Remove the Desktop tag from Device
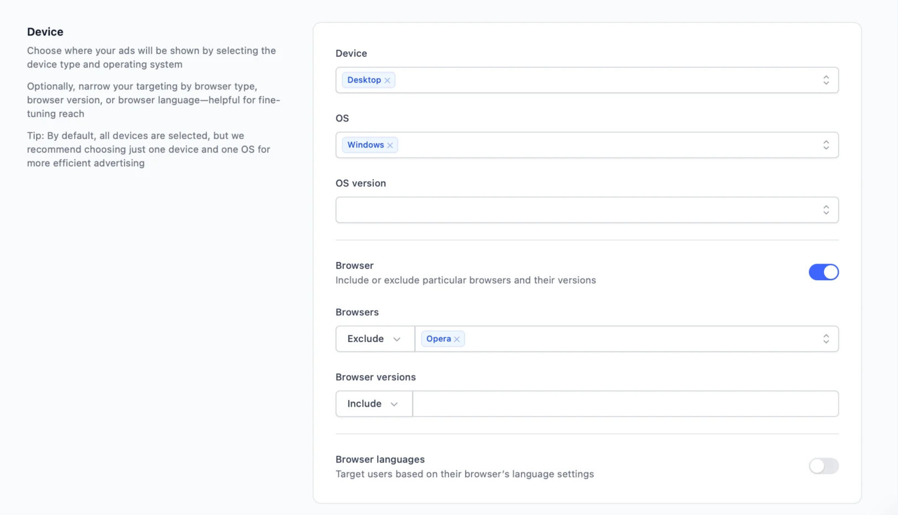The height and width of the screenshot is (515, 898). tap(387, 81)
